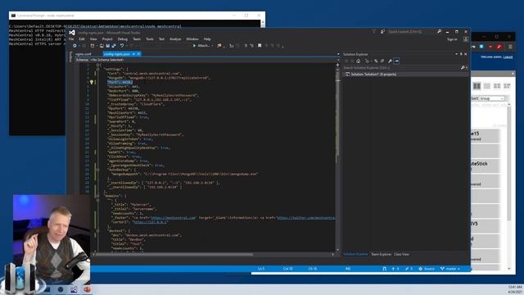Click the bookmark toolbar icon

(x=260, y=46)
